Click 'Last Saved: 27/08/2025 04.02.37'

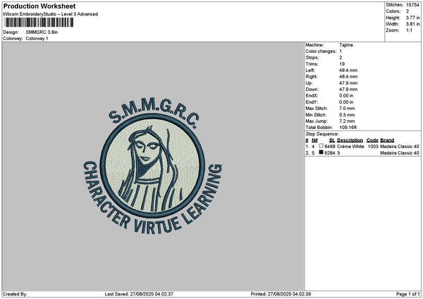139,294
